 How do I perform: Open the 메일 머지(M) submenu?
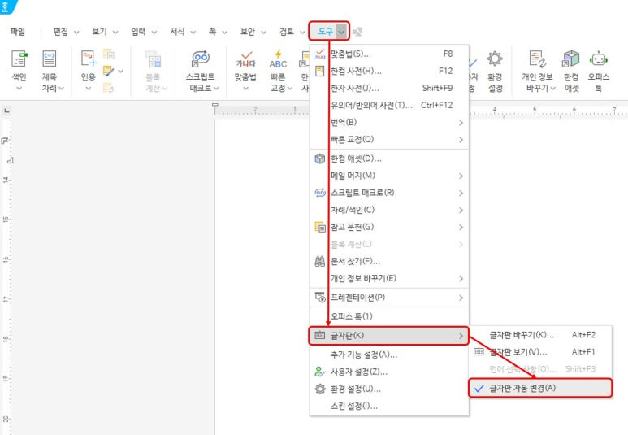[x=389, y=176]
